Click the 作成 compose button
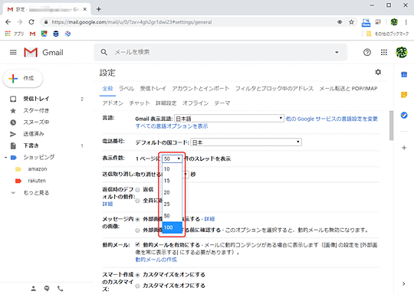This screenshot has height=294, width=414. click(23, 78)
